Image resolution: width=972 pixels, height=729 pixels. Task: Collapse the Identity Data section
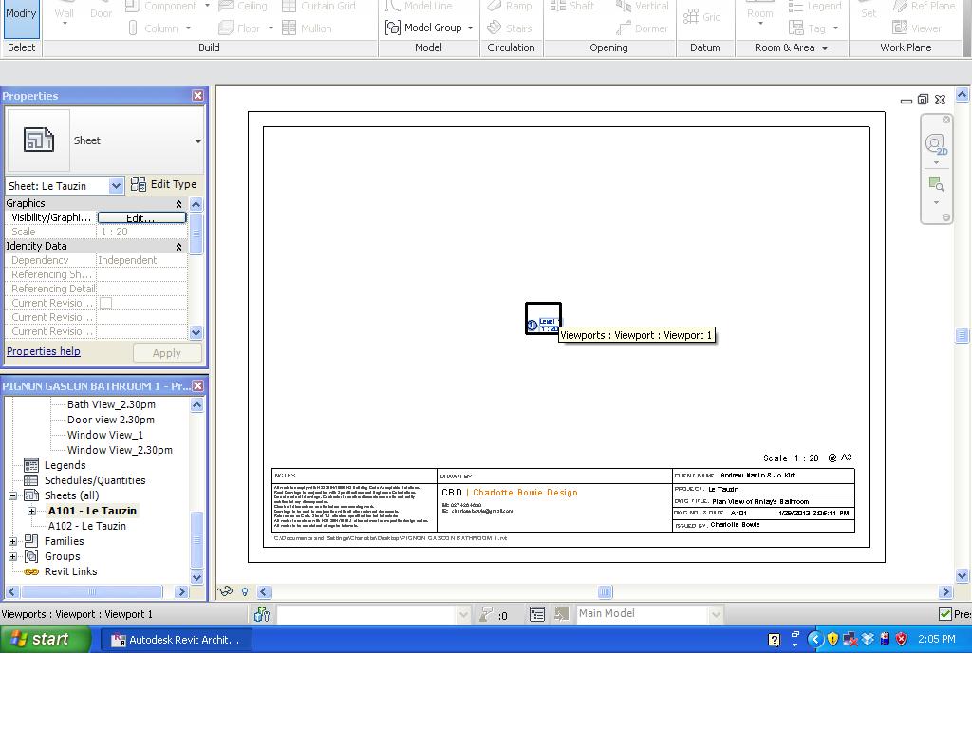[x=178, y=247]
